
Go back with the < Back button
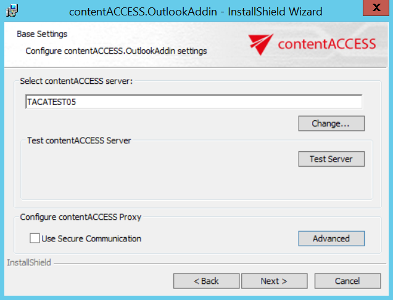(206, 281)
